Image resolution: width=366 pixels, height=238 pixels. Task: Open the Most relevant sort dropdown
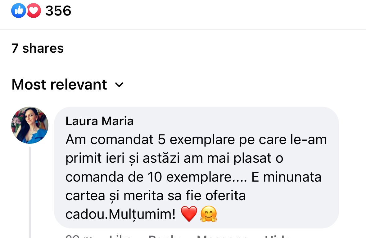tap(67, 84)
